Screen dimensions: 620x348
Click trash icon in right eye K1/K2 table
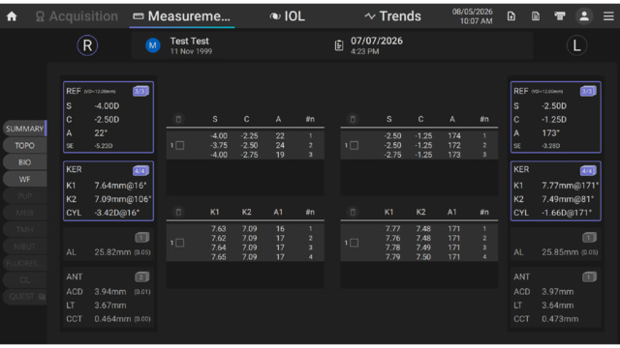(178, 213)
